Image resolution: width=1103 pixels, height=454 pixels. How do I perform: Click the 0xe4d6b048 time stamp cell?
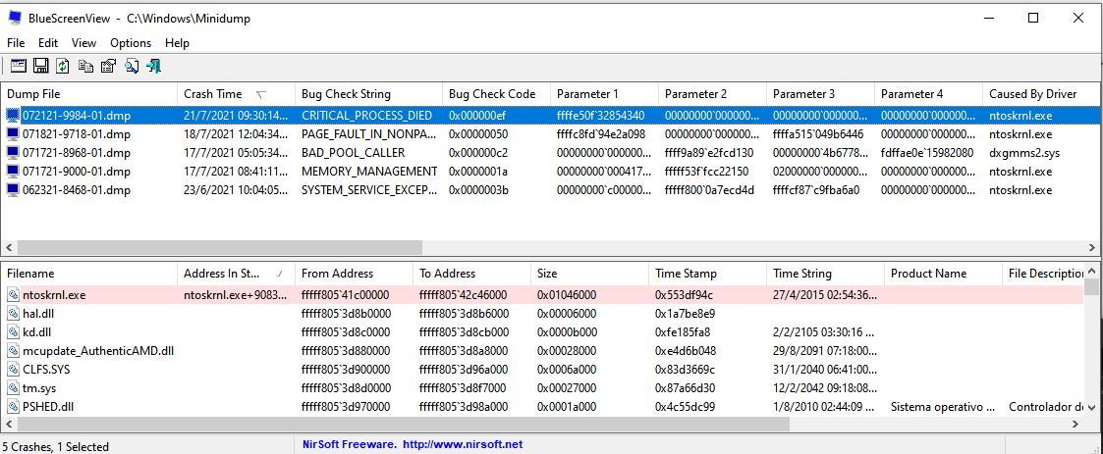686,350
